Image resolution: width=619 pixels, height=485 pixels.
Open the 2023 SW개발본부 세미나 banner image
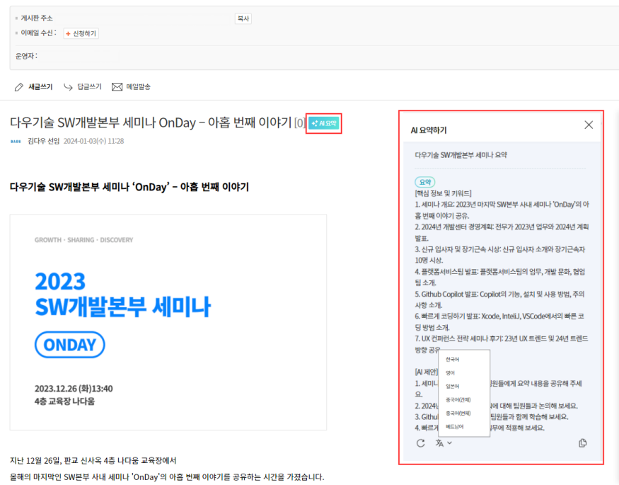coord(168,322)
